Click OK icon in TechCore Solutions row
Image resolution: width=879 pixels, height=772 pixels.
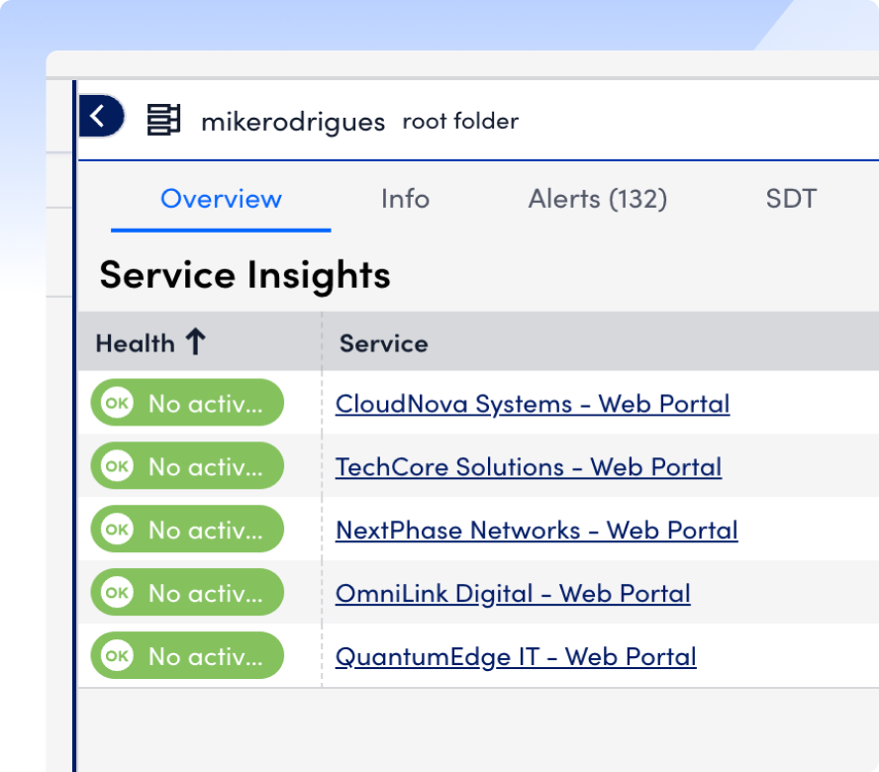(117, 467)
